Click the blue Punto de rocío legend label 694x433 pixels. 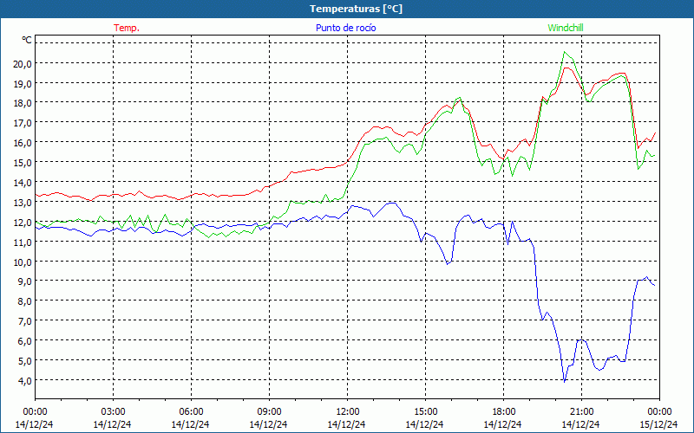(x=345, y=28)
